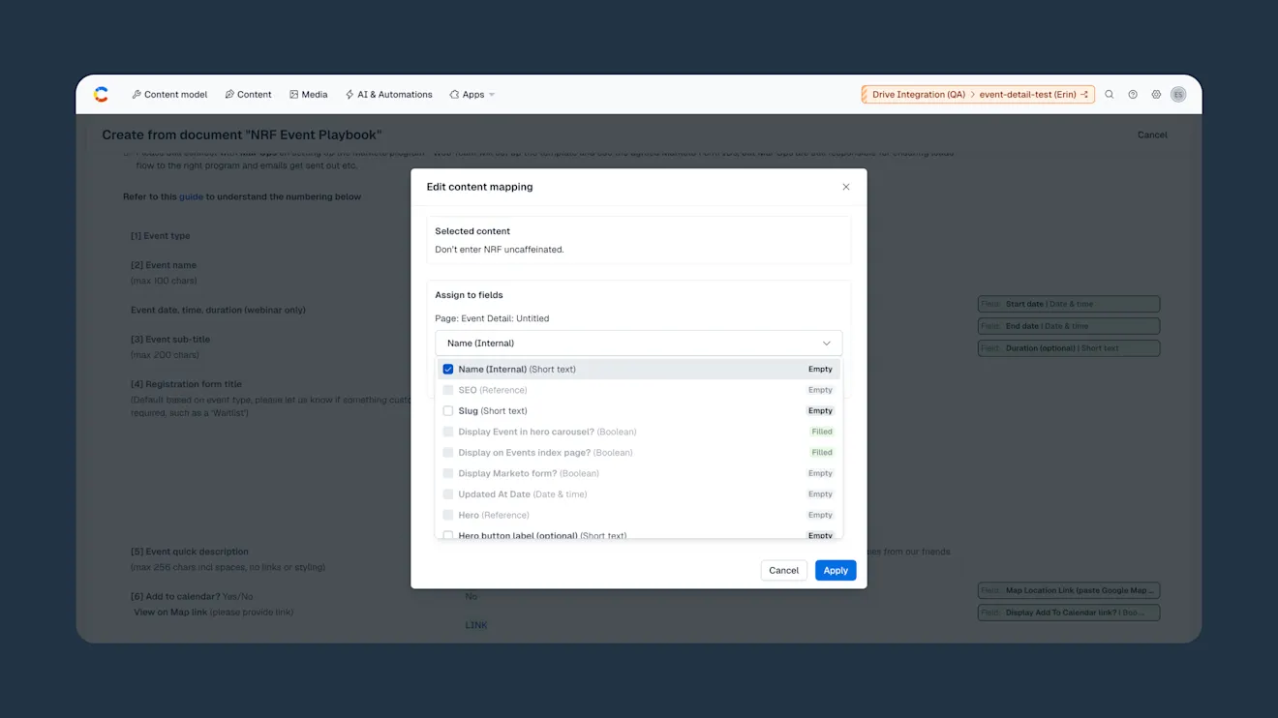Click '[5] Event quick description' text

tap(190, 552)
